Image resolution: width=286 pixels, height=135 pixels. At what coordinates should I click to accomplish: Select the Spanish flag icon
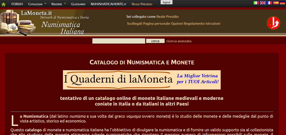pos(276,3)
